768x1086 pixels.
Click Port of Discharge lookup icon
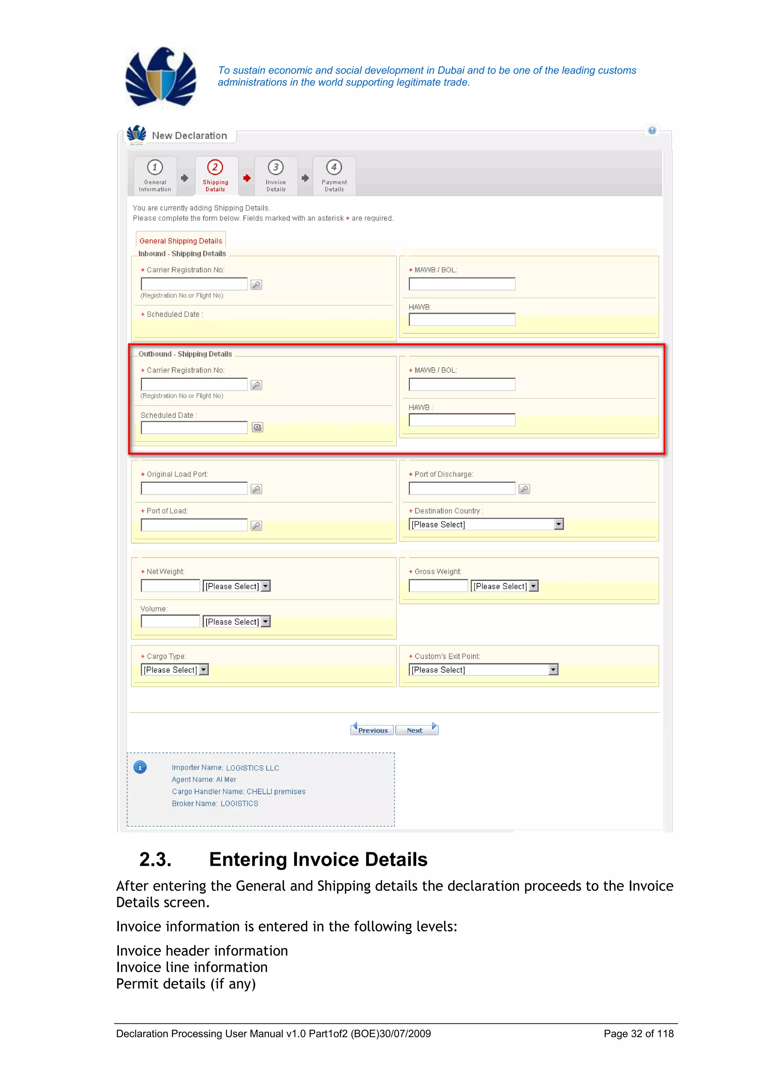(524, 489)
